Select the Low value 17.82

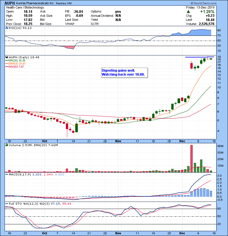[28, 20]
